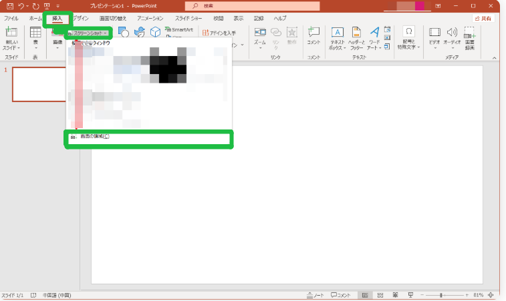Open the ファイル tab

tap(11, 19)
